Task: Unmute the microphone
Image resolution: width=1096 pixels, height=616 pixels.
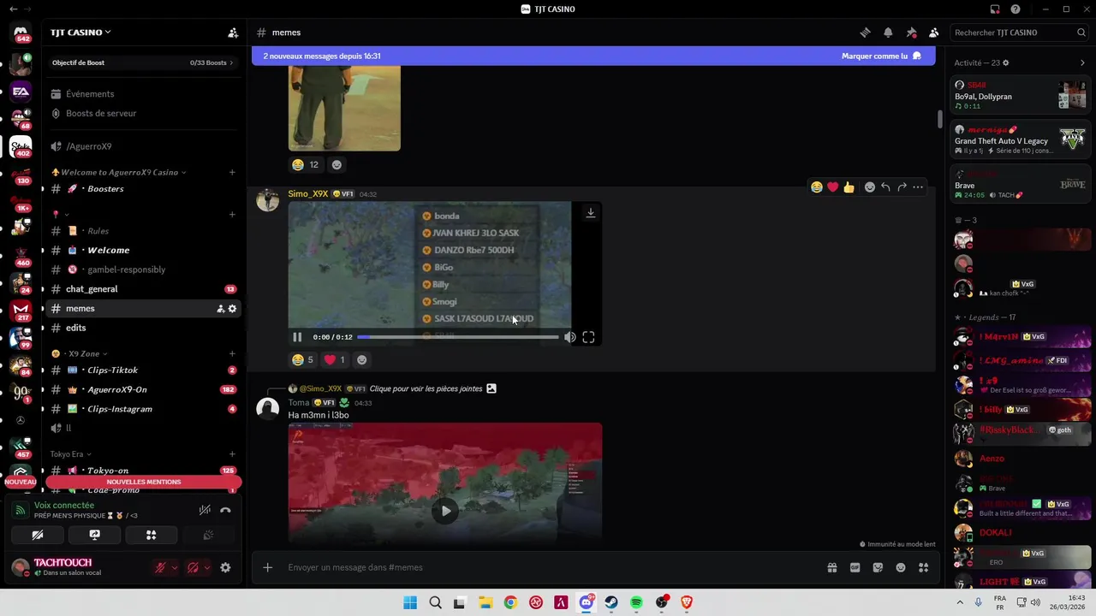Action: (x=160, y=567)
